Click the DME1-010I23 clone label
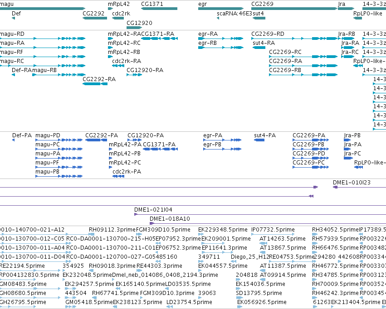 pyautogui.click(x=352, y=183)
